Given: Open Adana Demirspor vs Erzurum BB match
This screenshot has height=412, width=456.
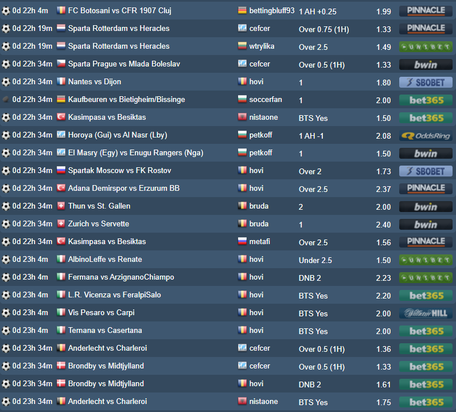Looking at the screenshot, I should [123, 188].
